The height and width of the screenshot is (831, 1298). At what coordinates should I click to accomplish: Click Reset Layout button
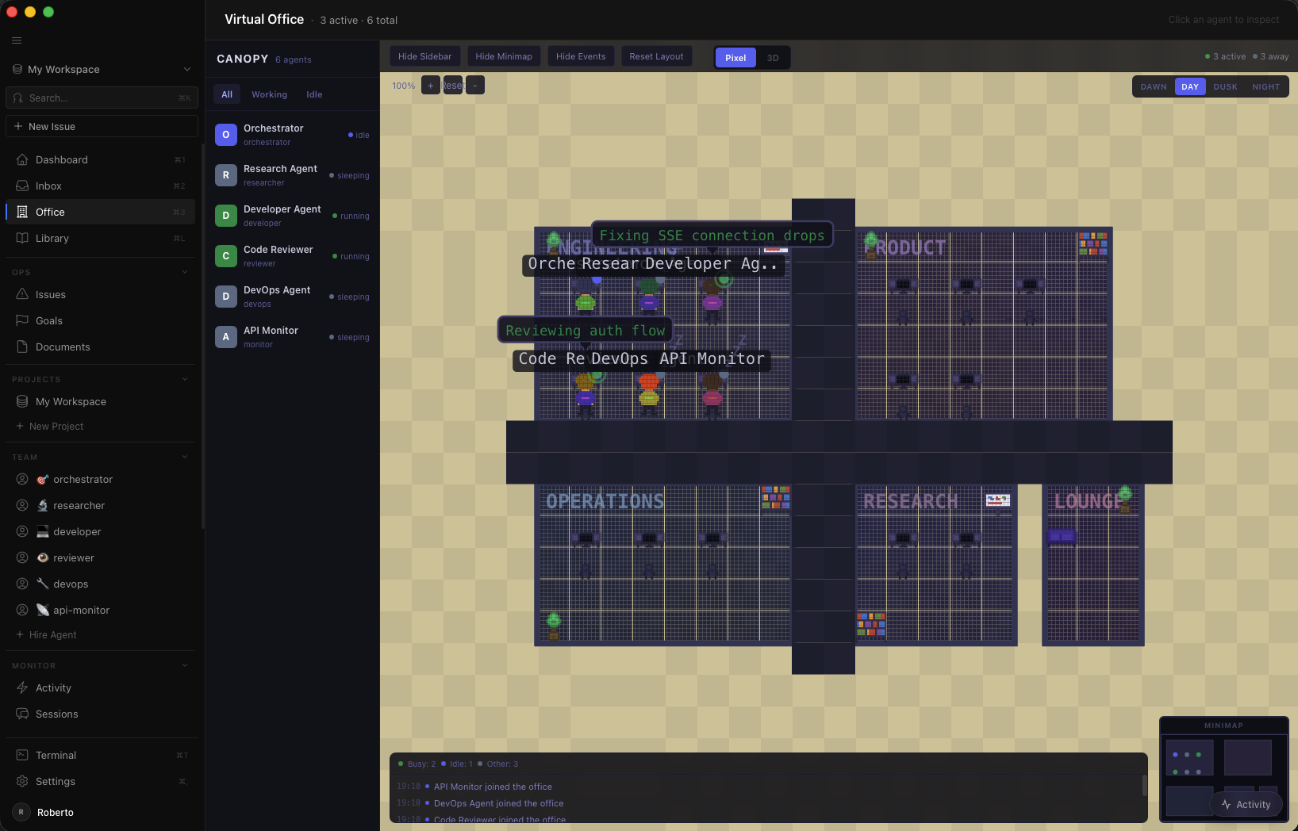point(656,56)
